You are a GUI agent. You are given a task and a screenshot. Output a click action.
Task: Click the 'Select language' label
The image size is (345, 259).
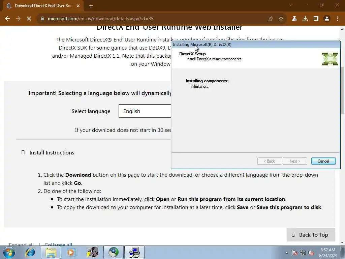[x=91, y=111]
